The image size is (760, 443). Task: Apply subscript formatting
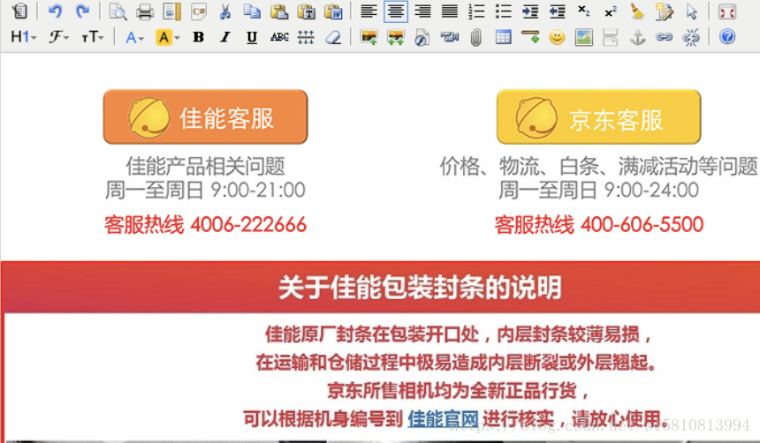pyautogui.click(x=584, y=11)
